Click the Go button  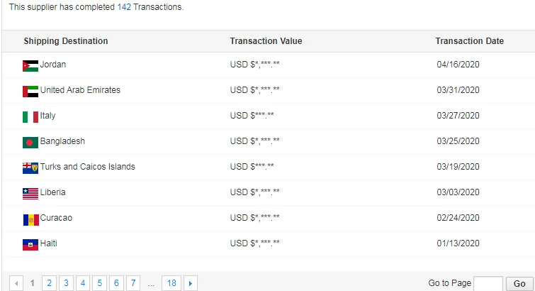519,283
